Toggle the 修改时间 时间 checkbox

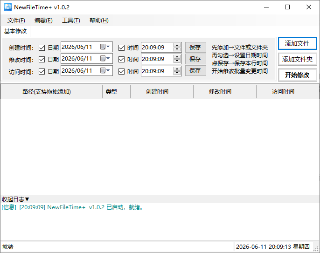click(x=121, y=59)
